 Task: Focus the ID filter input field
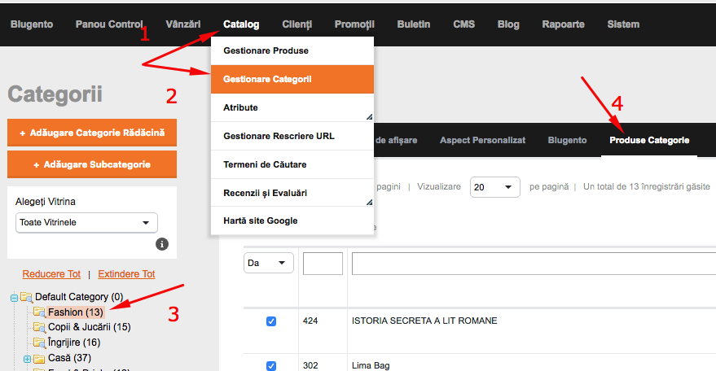[x=323, y=264]
